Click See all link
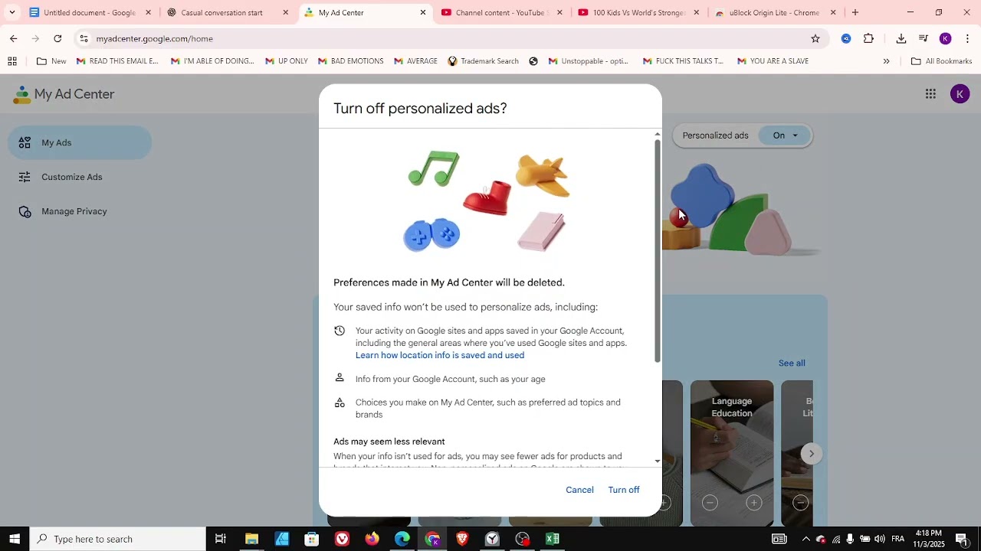Screen dimensions: 981x551 (x=792, y=364)
